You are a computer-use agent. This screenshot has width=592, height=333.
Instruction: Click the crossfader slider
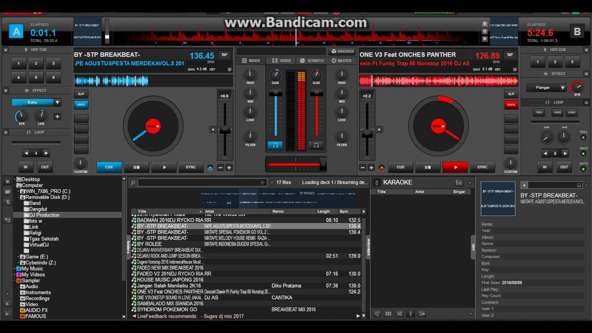[x=296, y=164]
